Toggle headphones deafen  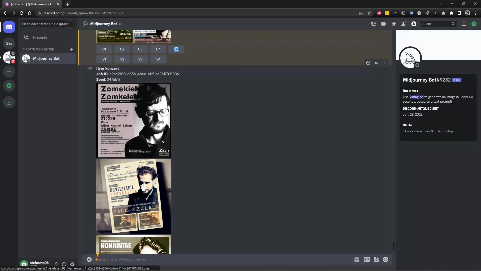(x=64, y=264)
